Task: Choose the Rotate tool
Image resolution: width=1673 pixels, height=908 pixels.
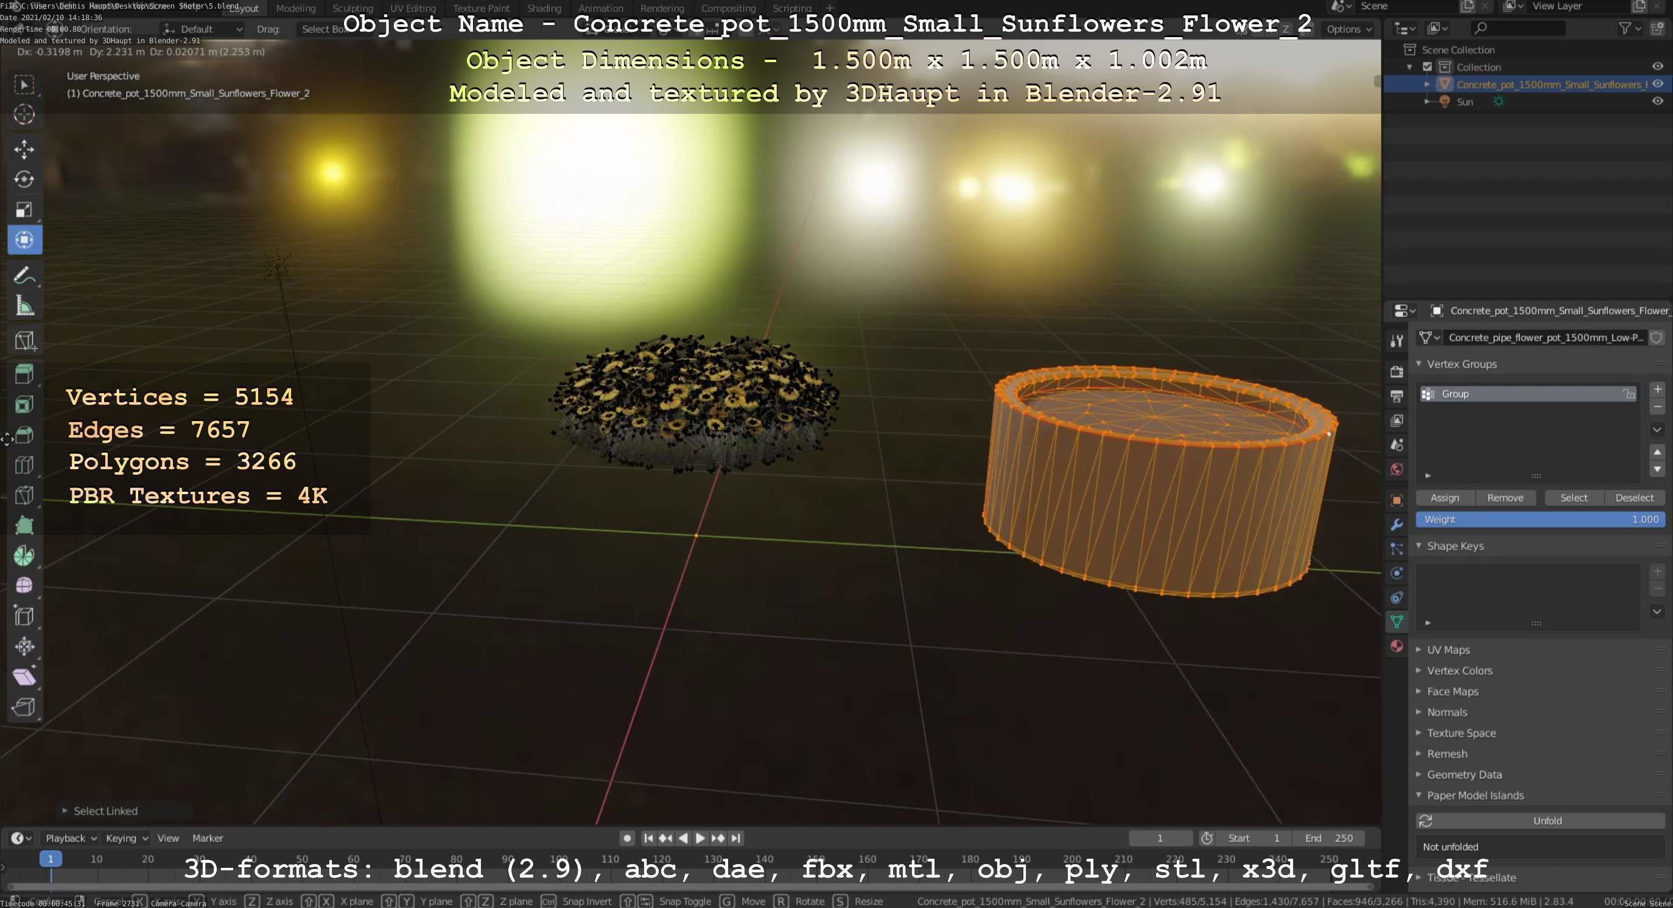Action: (x=25, y=179)
